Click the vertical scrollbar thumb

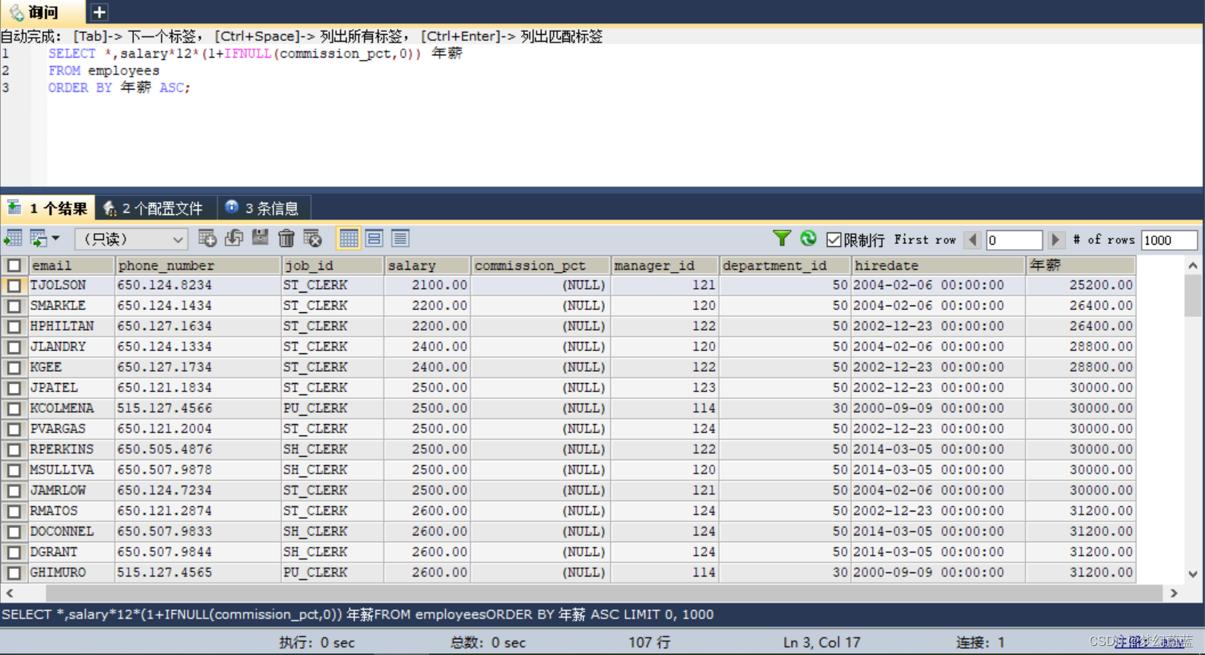(x=1193, y=296)
